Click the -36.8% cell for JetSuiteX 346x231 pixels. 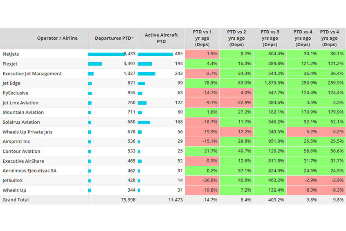coord(202,180)
